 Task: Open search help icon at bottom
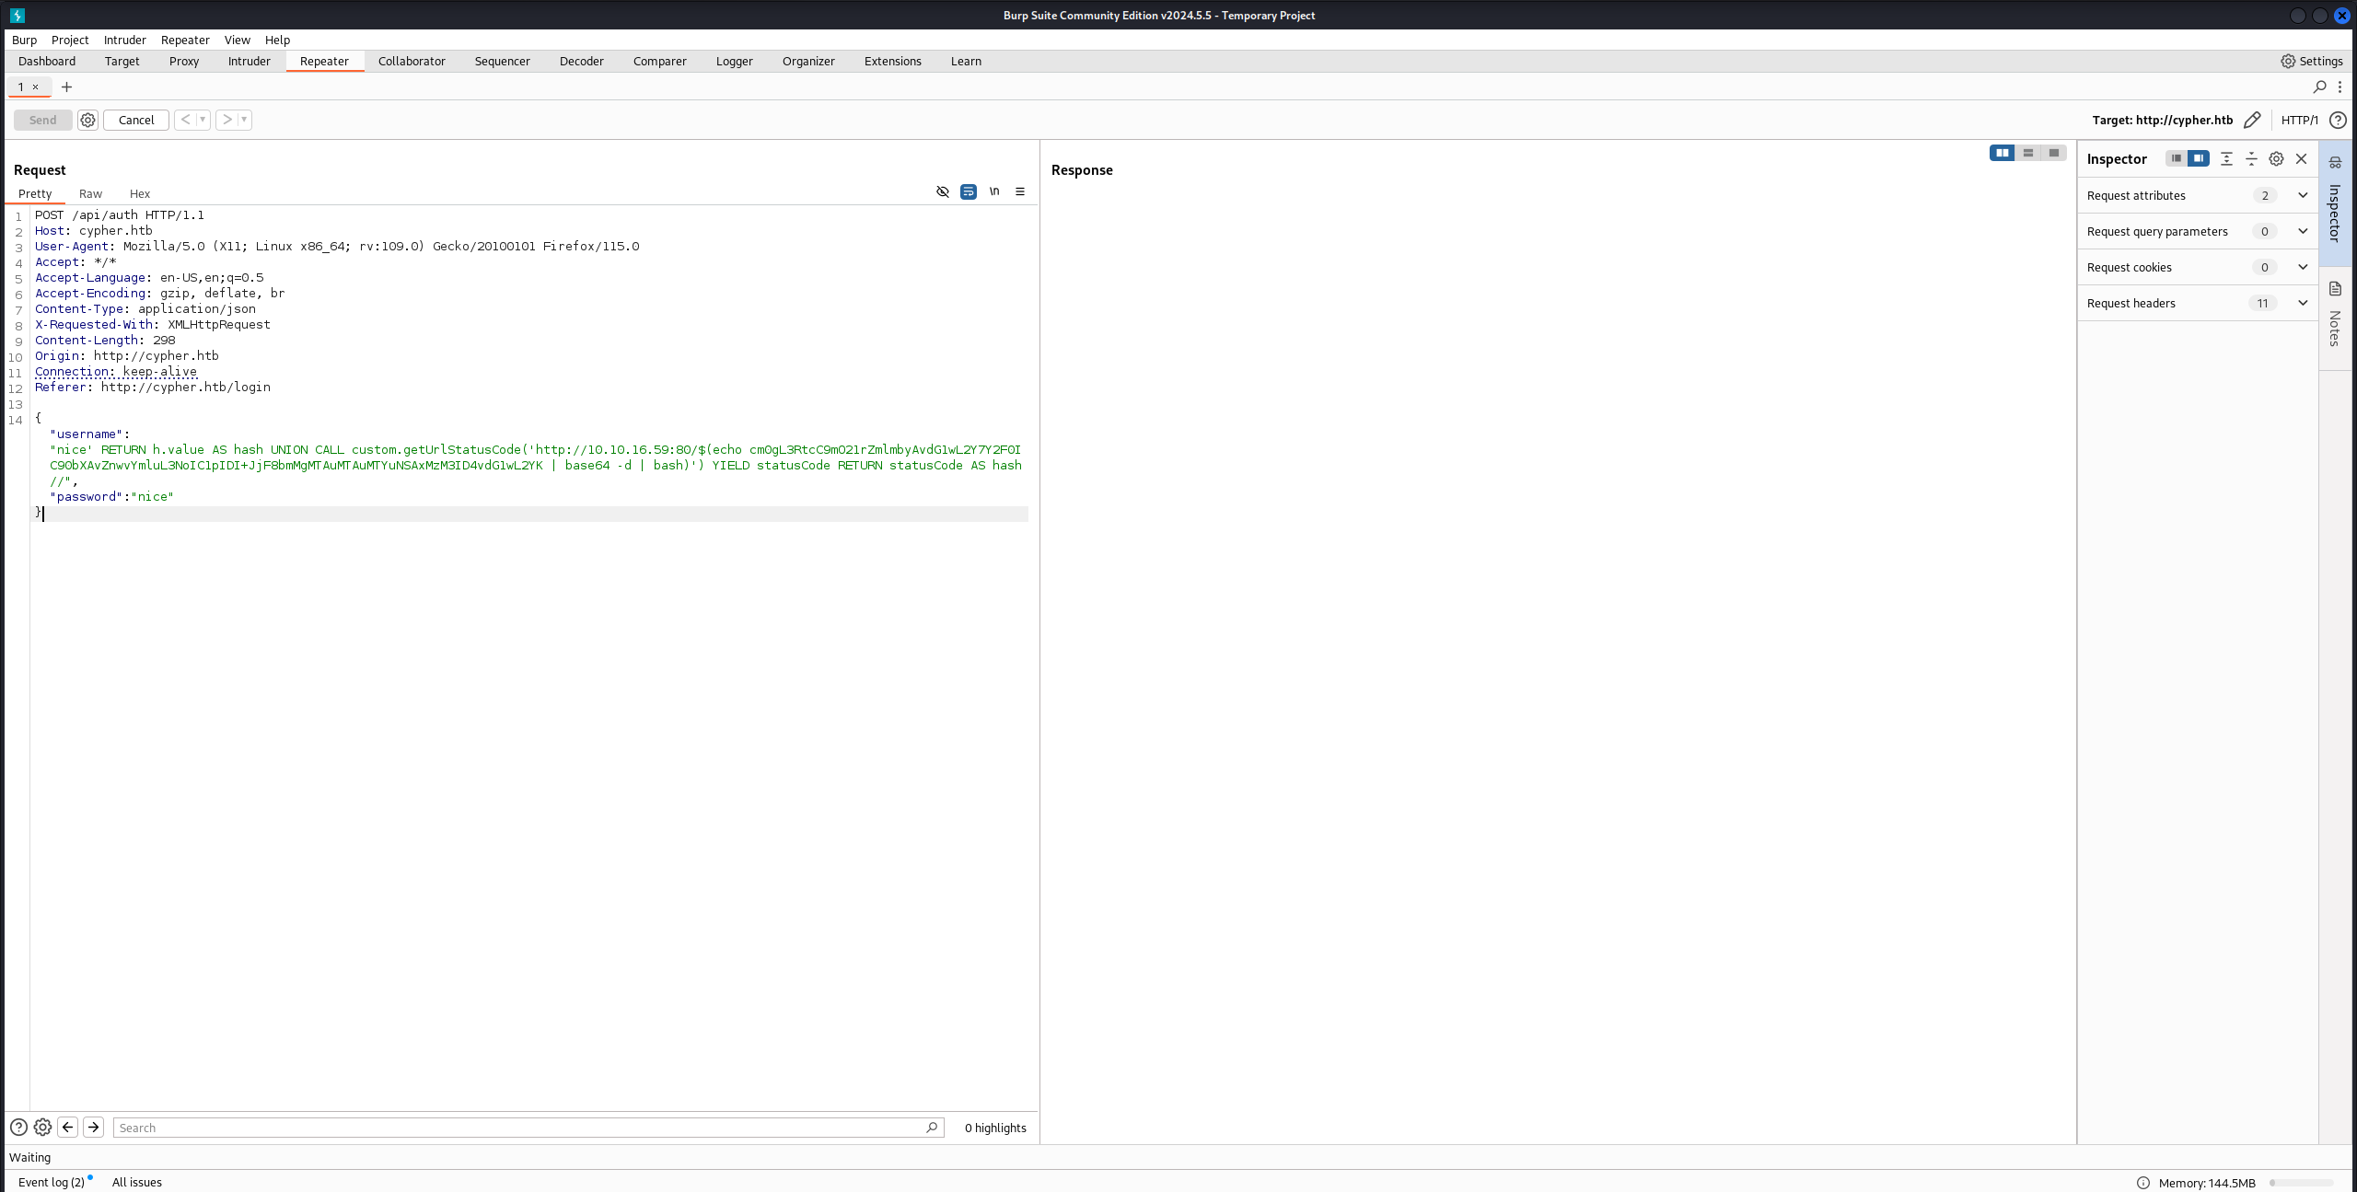point(18,1127)
